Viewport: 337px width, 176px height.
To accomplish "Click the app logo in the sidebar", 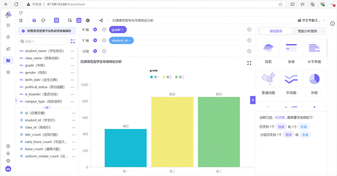I will click(8, 15).
